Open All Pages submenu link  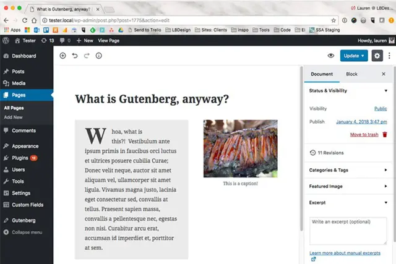click(x=14, y=108)
